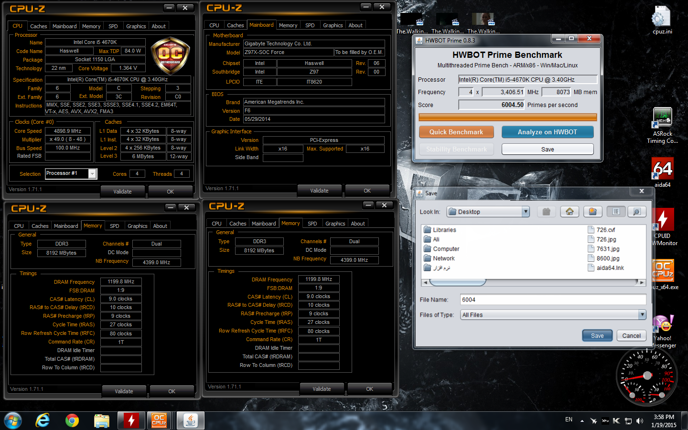This screenshot has height=430, width=688.
Task: Open CPU tab in CPU-Z Mainboard window
Action: (215, 25)
